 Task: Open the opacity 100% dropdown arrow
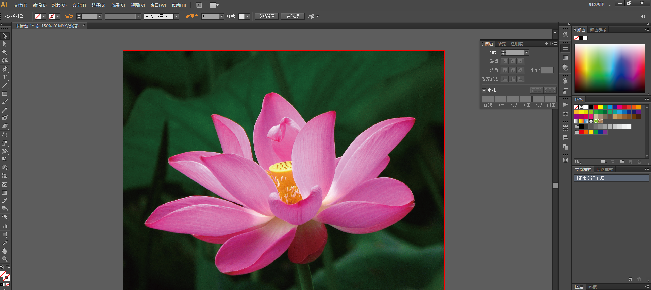(222, 16)
